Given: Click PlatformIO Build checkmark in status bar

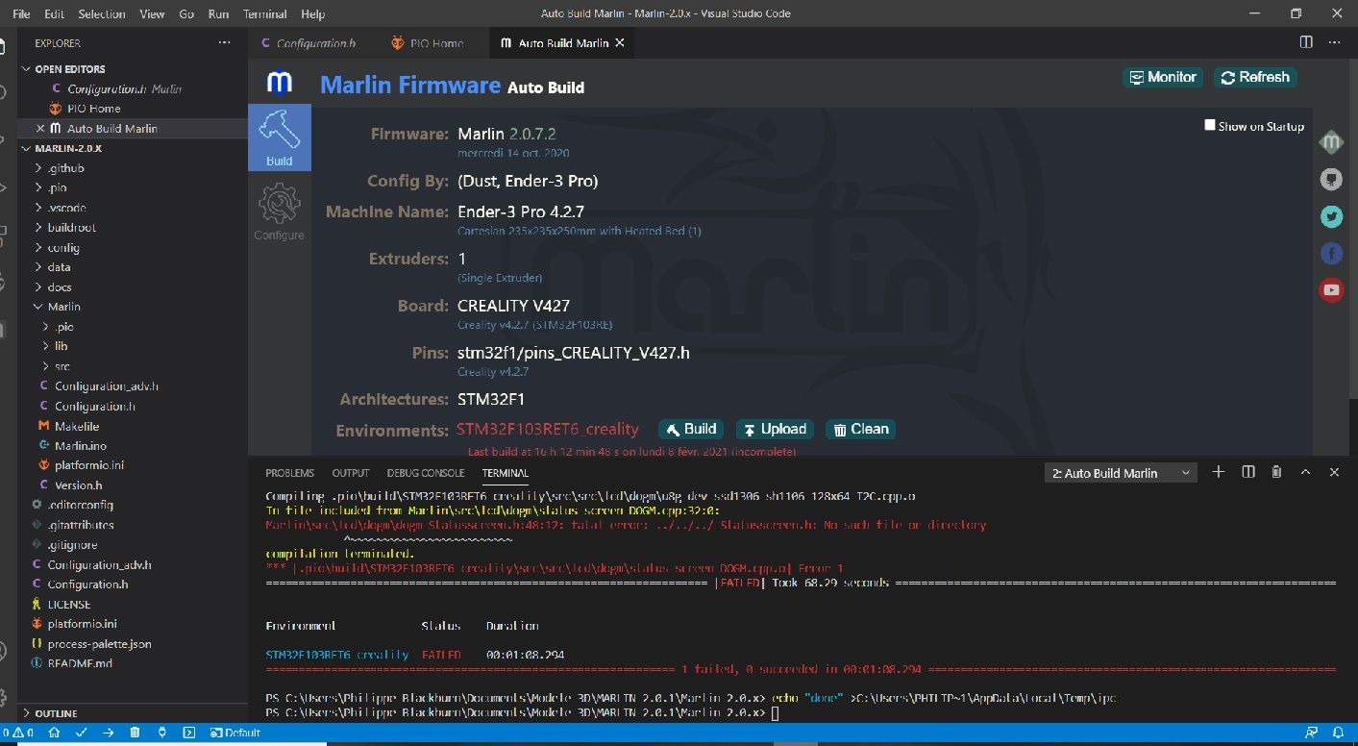Looking at the screenshot, I should click(x=82, y=733).
